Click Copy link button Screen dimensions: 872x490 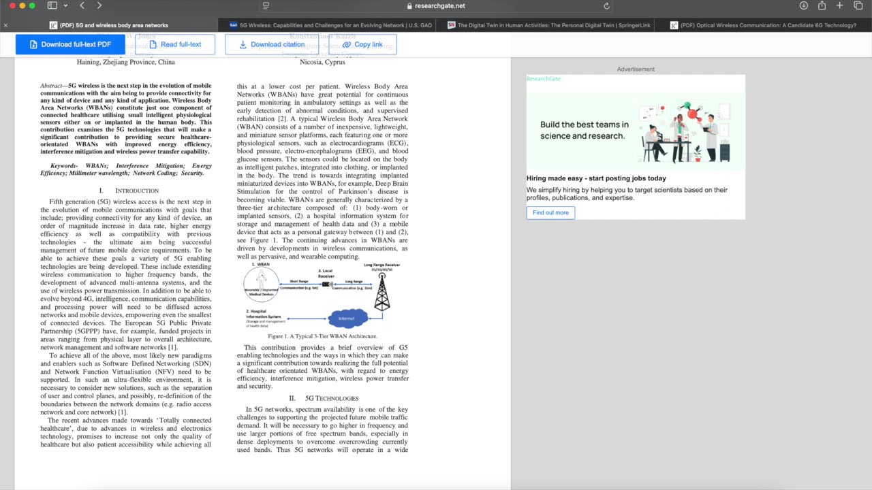tap(362, 44)
